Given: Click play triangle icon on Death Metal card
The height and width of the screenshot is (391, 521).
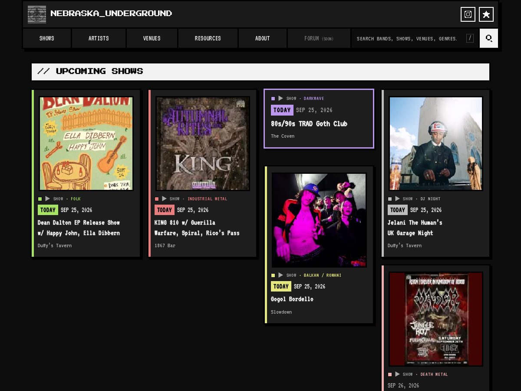Looking at the screenshot, I should (x=397, y=374).
